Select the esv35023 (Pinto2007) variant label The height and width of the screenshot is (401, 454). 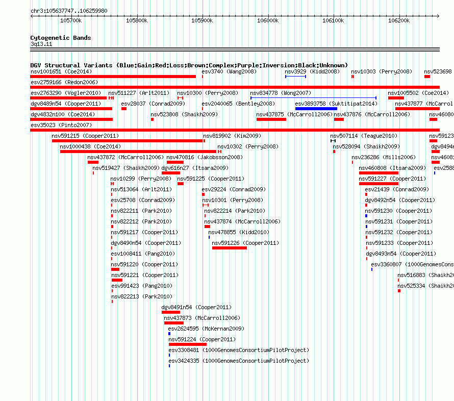pyautogui.click(x=61, y=125)
